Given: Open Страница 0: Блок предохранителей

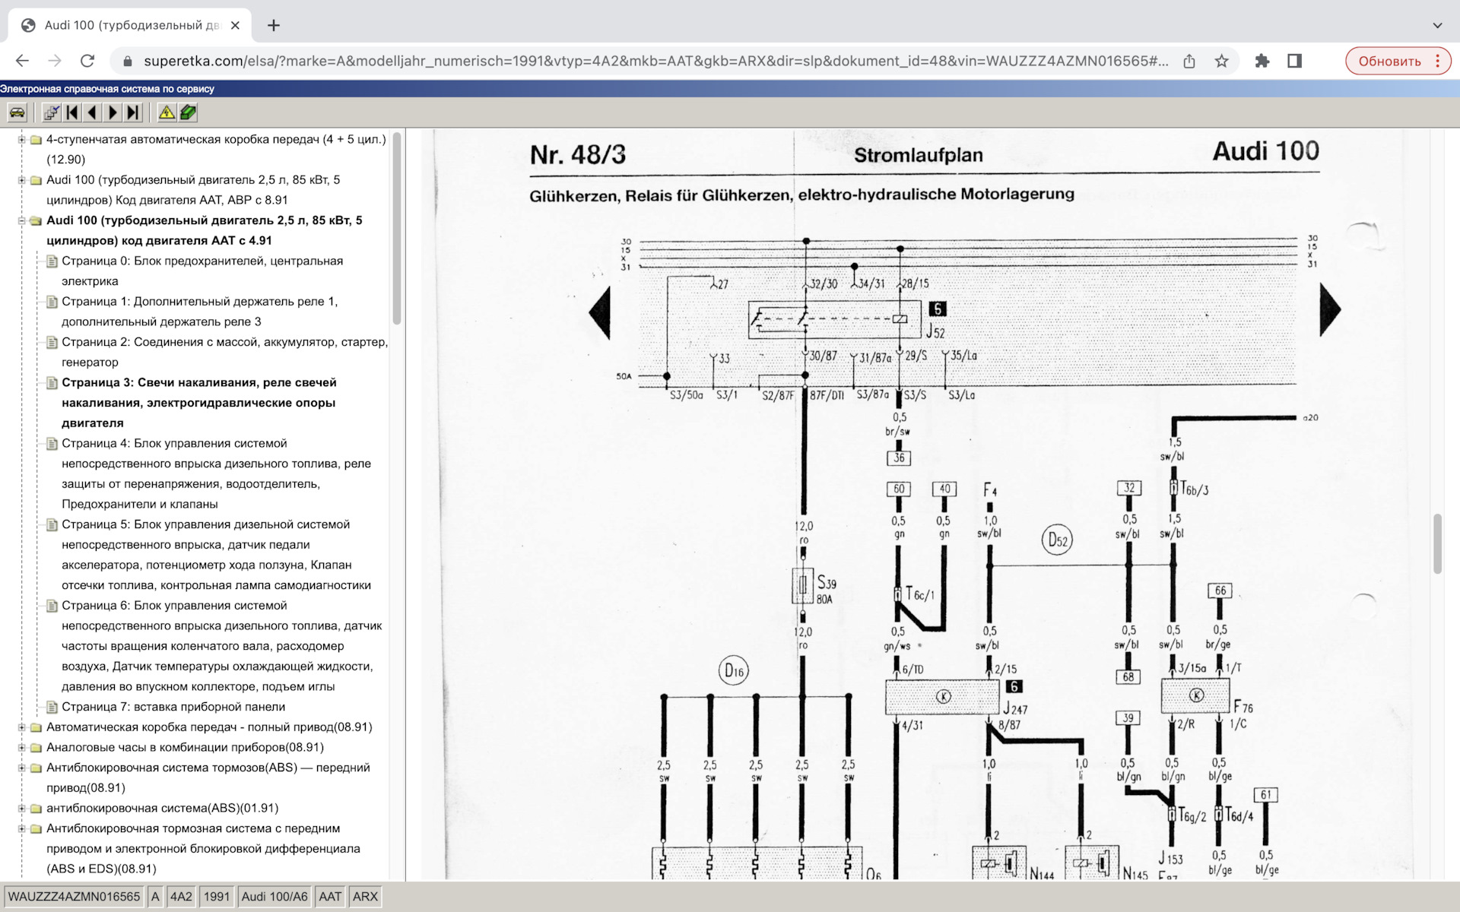Looking at the screenshot, I should (x=202, y=271).
